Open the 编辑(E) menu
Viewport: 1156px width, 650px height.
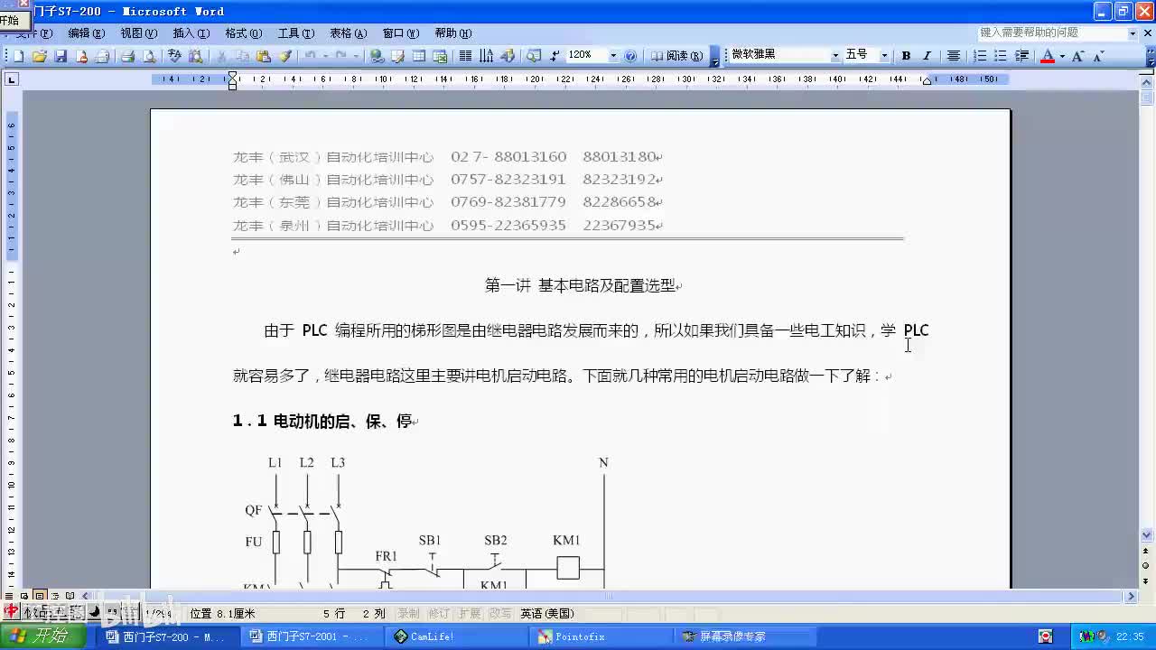[x=86, y=33]
